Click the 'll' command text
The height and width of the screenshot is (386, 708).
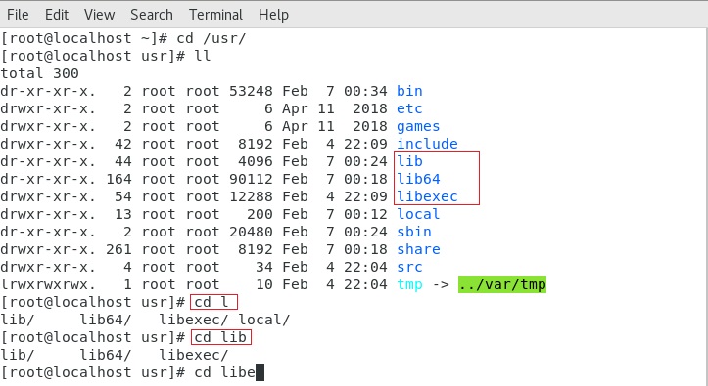click(x=203, y=56)
